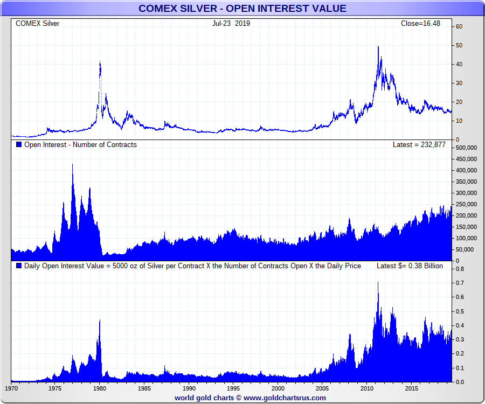Click the 500,000 contracts axis label
Screen dimensions: 485x404
466,148
